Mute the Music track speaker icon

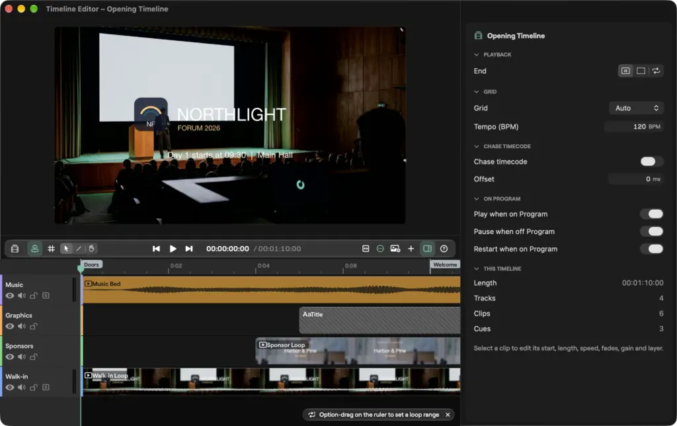pyautogui.click(x=22, y=296)
